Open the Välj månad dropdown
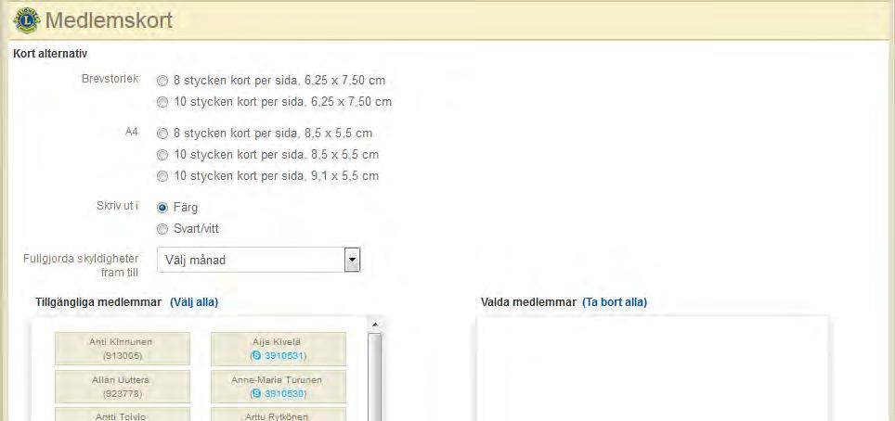 (259, 261)
